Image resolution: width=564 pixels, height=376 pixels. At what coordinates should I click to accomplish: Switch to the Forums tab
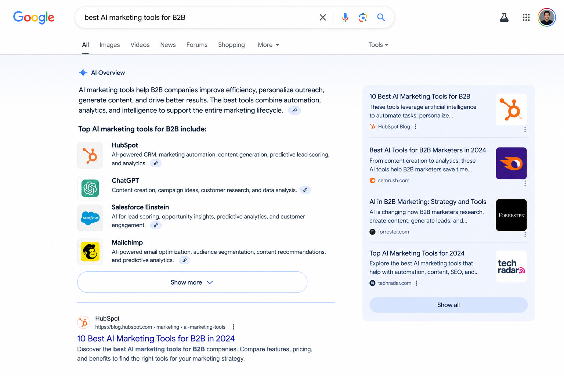coord(197,45)
